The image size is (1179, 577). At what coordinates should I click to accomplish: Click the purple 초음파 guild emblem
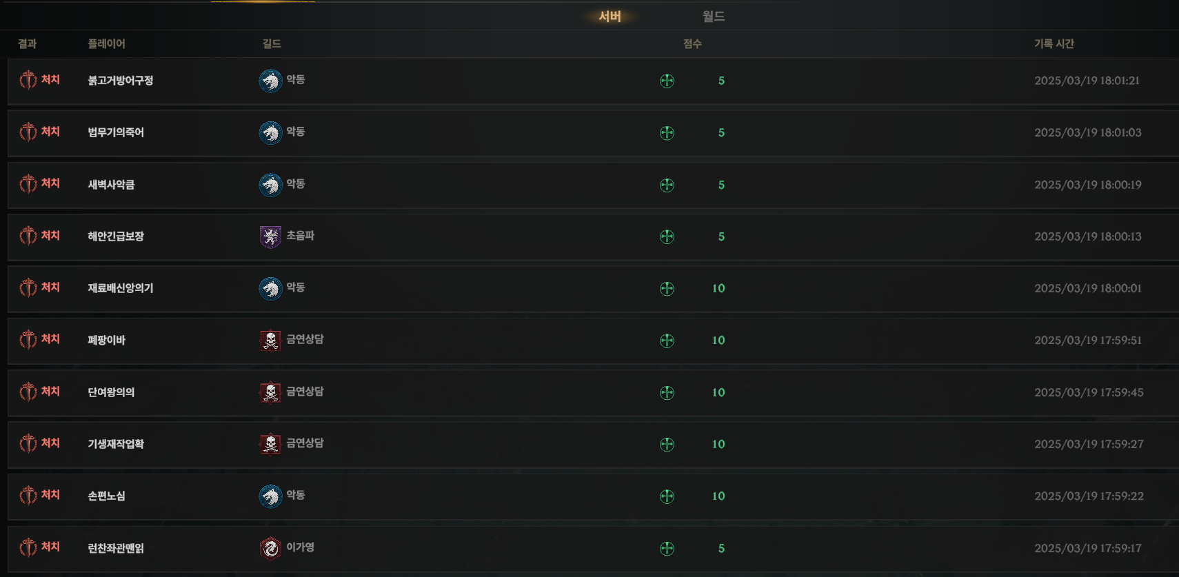(x=270, y=236)
